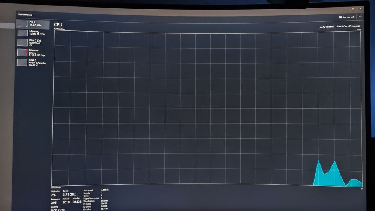Select the CPU entry in the sidebar
This screenshot has height=211, width=375.
tap(33, 24)
